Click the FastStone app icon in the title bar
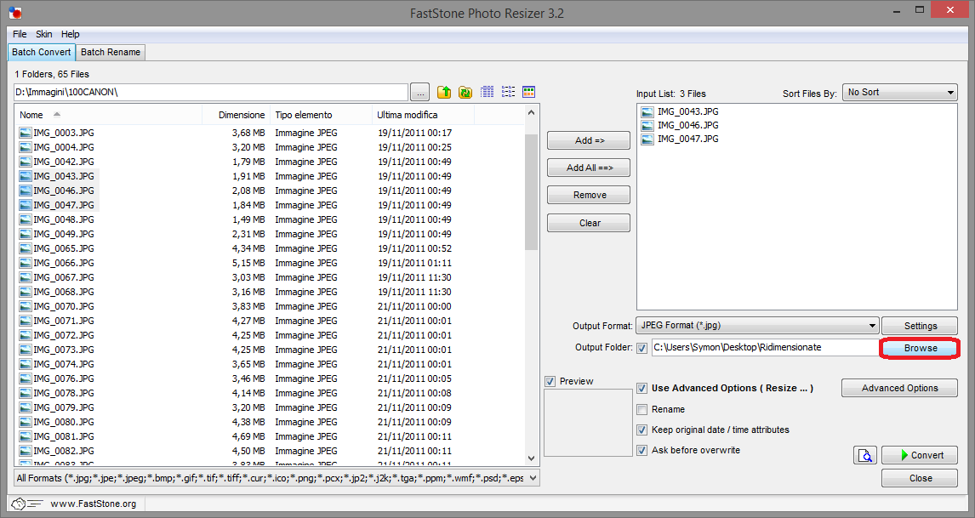This screenshot has width=975, height=518. point(15,13)
